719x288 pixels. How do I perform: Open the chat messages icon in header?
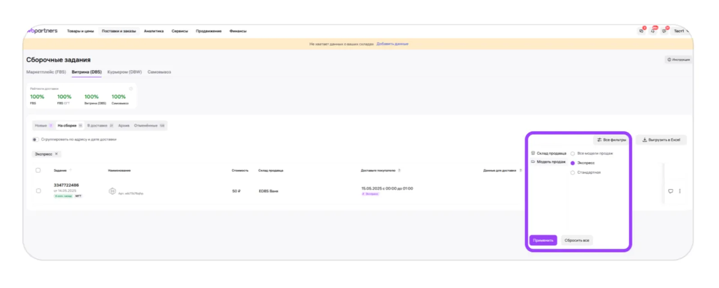pos(642,31)
